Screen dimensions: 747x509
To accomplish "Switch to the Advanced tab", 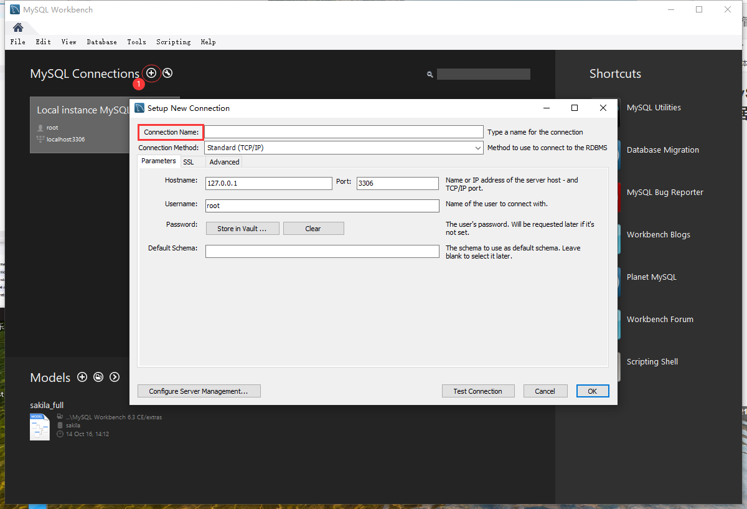I will point(225,162).
